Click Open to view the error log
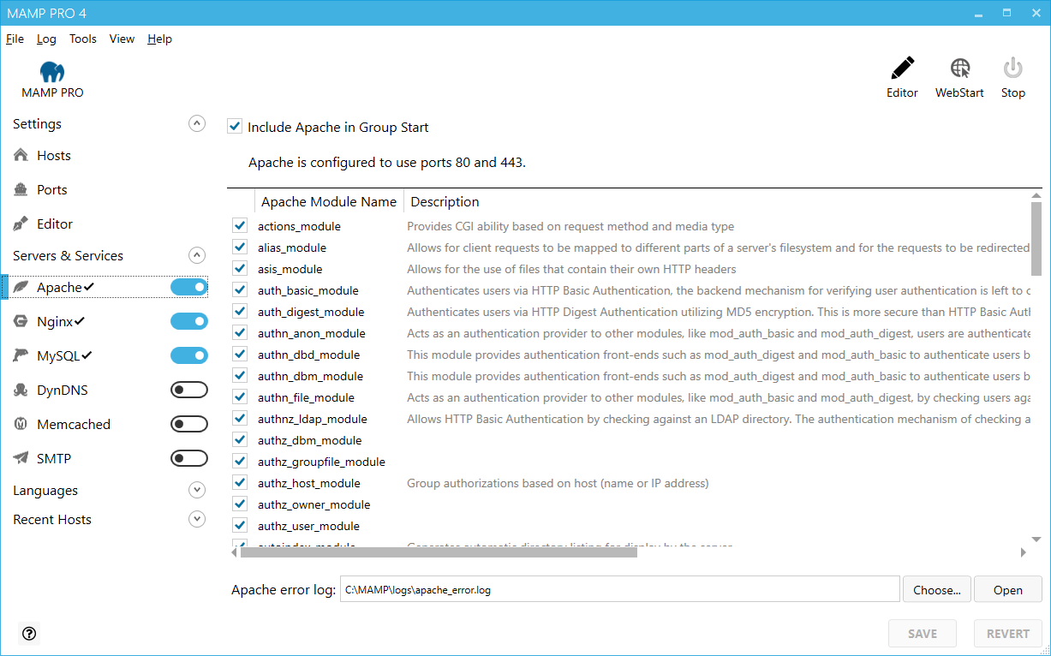 1008,589
